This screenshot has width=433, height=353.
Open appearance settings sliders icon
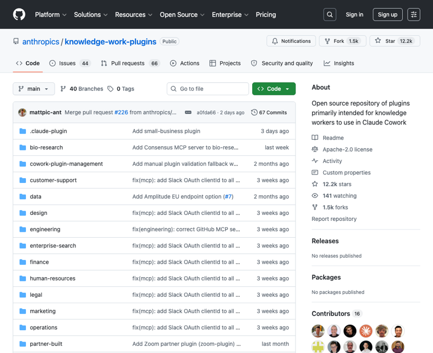pyautogui.click(x=414, y=15)
